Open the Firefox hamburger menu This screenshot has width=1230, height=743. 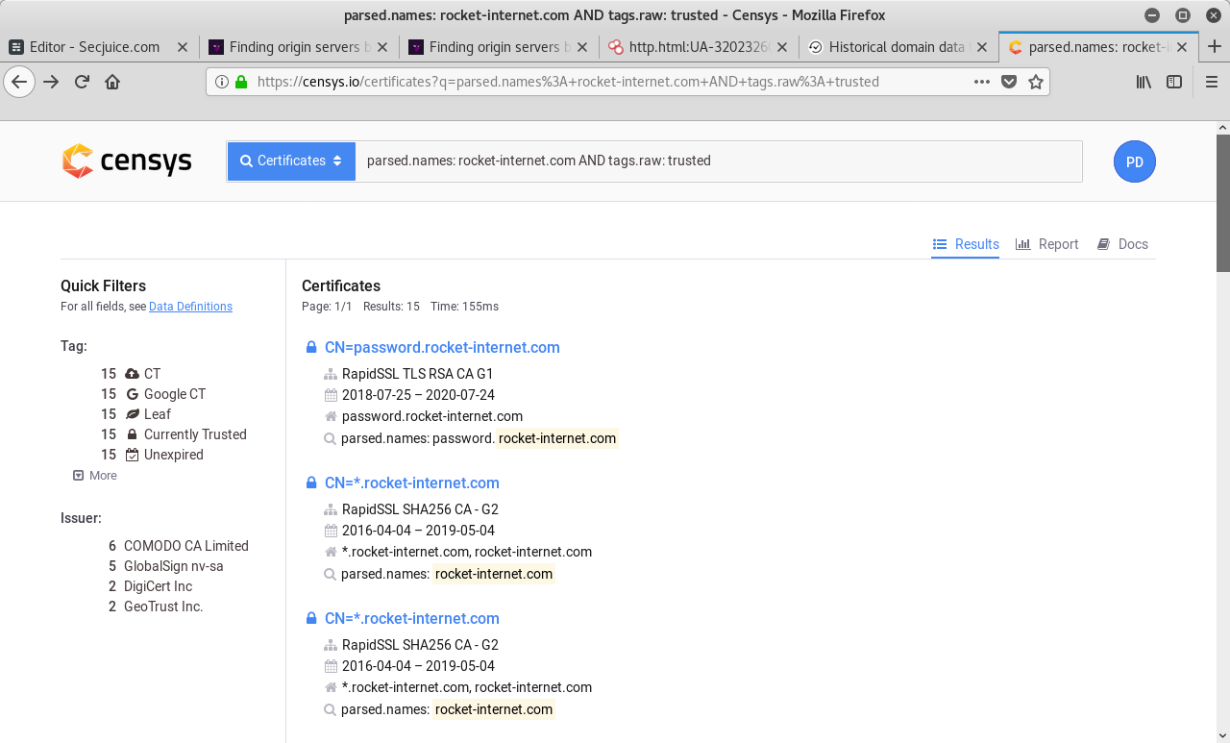pyautogui.click(x=1212, y=82)
